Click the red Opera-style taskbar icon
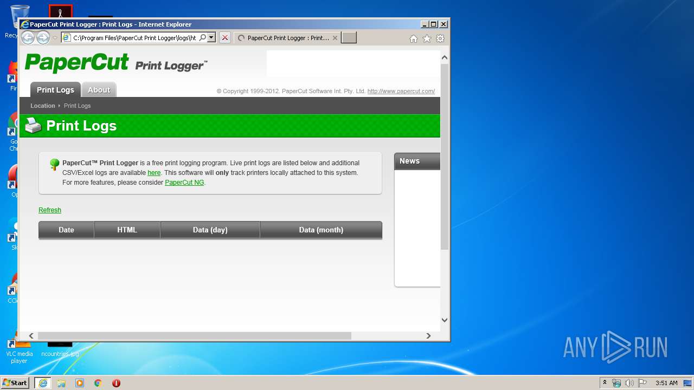 point(116,383)
